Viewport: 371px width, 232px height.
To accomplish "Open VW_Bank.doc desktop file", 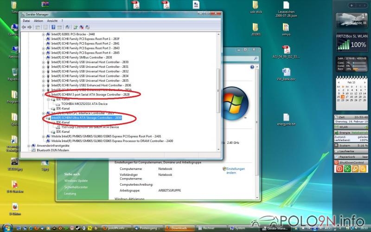I will coord(286,74).
